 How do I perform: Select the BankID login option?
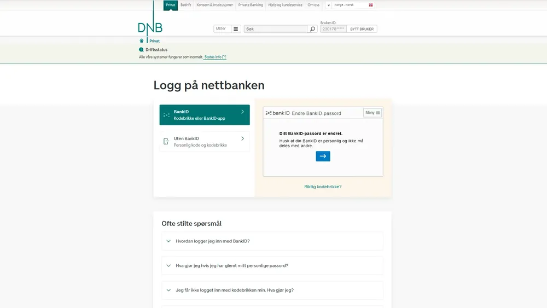point(205,115)
